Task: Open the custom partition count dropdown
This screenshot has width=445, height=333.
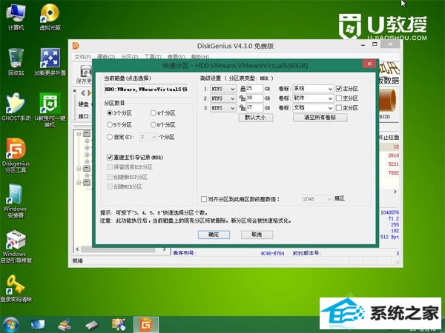Action: pos(148,137)
